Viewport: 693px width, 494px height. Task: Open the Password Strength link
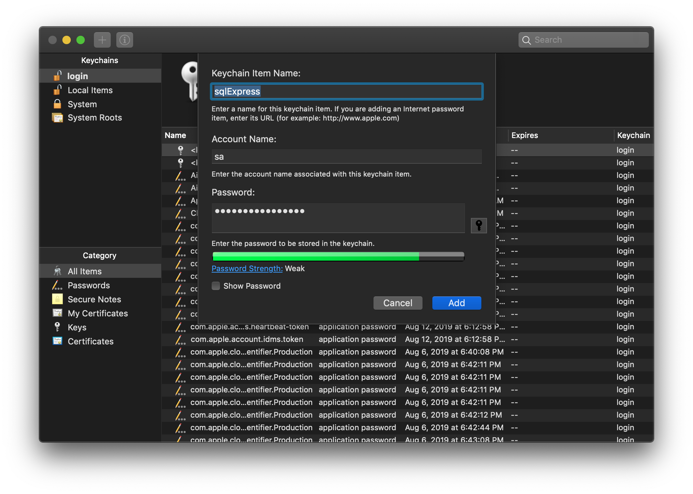(x=247, y=268)
